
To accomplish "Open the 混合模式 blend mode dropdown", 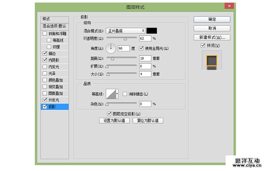I will (125, 31).
